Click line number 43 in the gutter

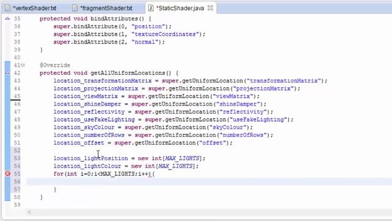[x=17, y=80]
